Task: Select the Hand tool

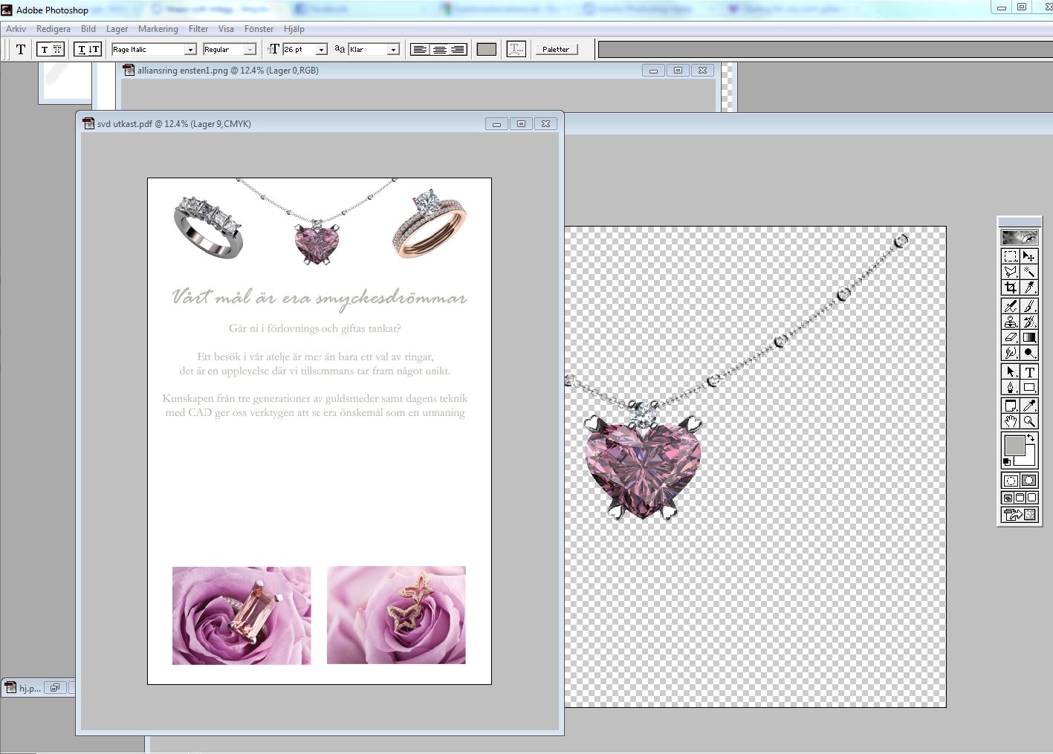Action: [x=1011, y=421]
